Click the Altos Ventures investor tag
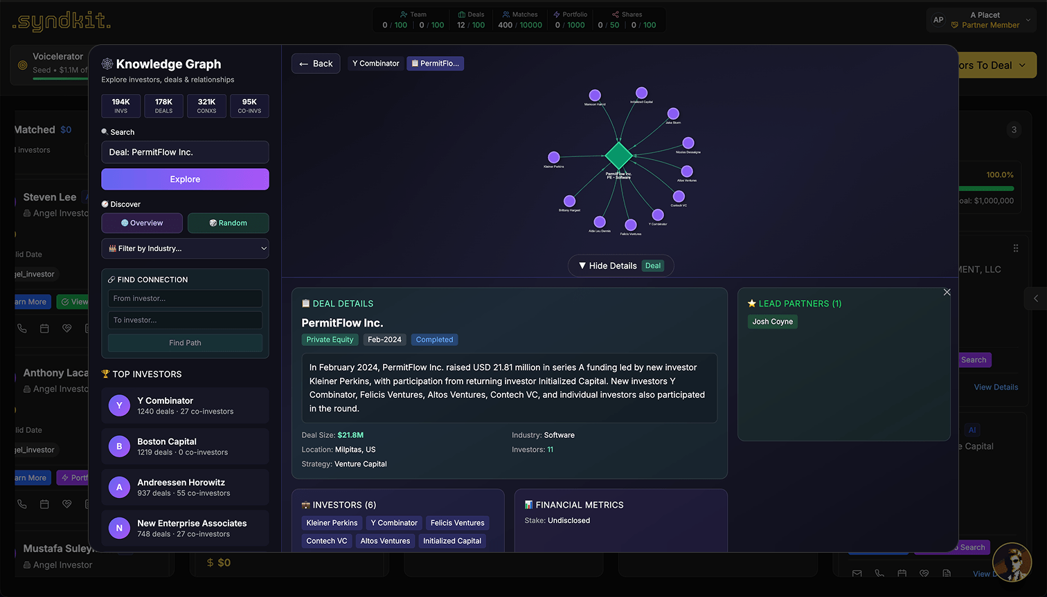The height and width of the screenshot is (597, 1047). click(x=385, y=541)
